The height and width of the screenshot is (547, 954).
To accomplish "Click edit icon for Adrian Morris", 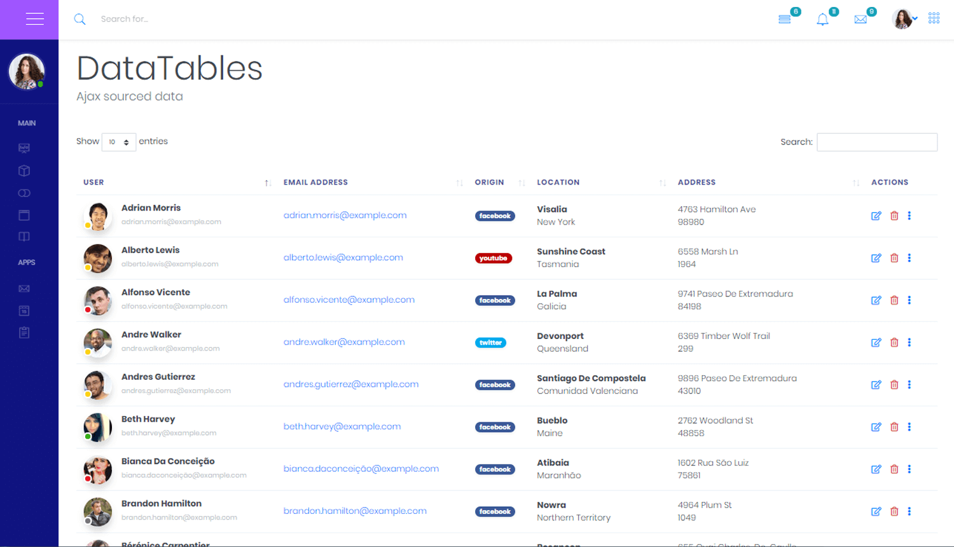I will (876, 216).
